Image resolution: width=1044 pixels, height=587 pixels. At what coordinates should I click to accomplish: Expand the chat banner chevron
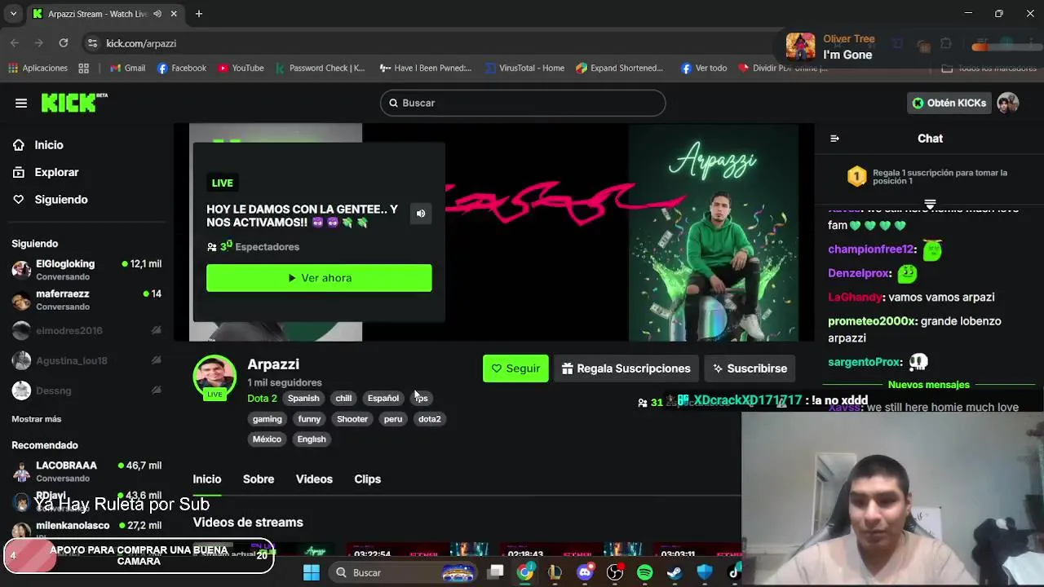click(x=930, y=203)
